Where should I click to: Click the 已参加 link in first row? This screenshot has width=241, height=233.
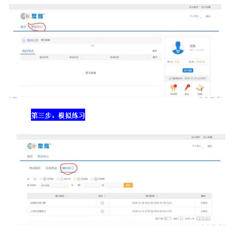[x=204, y=203]
